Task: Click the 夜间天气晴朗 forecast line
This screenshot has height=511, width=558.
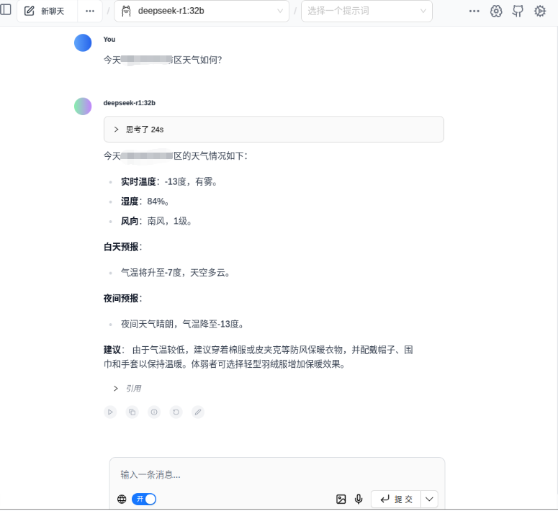Action: pos(183,324)
